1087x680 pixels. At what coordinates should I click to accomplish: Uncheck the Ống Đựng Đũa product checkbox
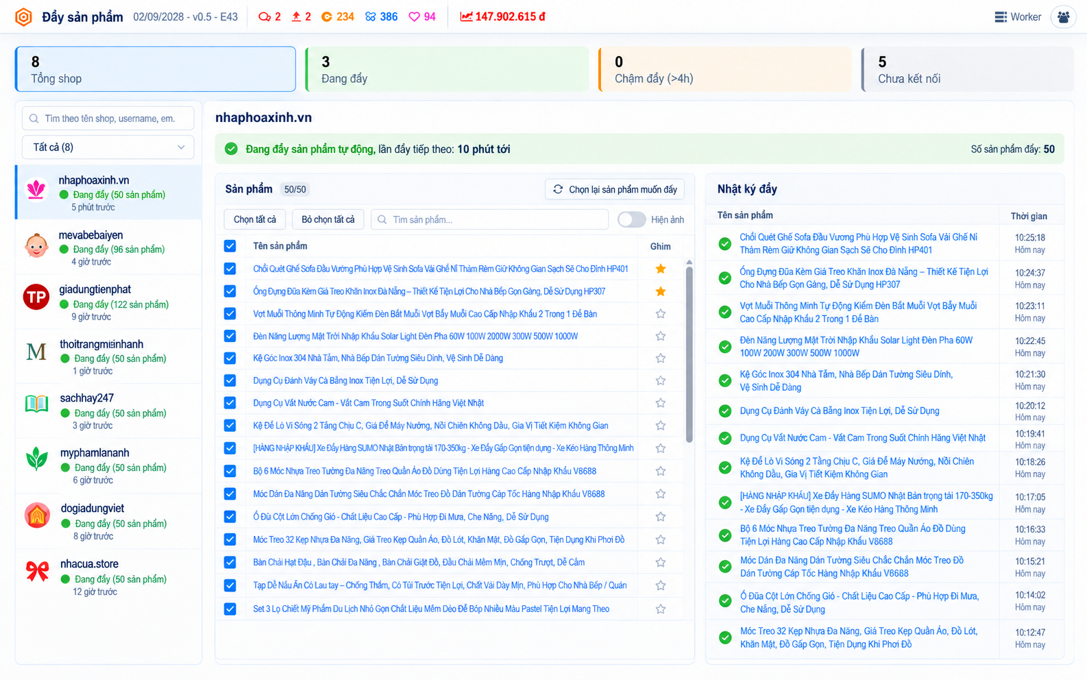pos(230,291)
